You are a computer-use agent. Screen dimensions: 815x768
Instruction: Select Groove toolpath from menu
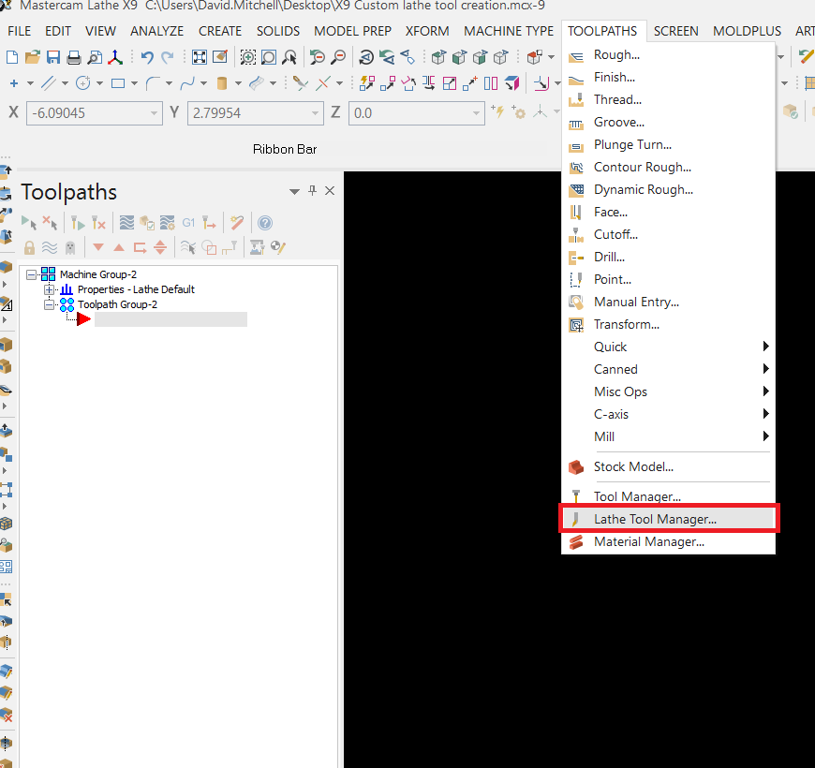pos(668,122)
